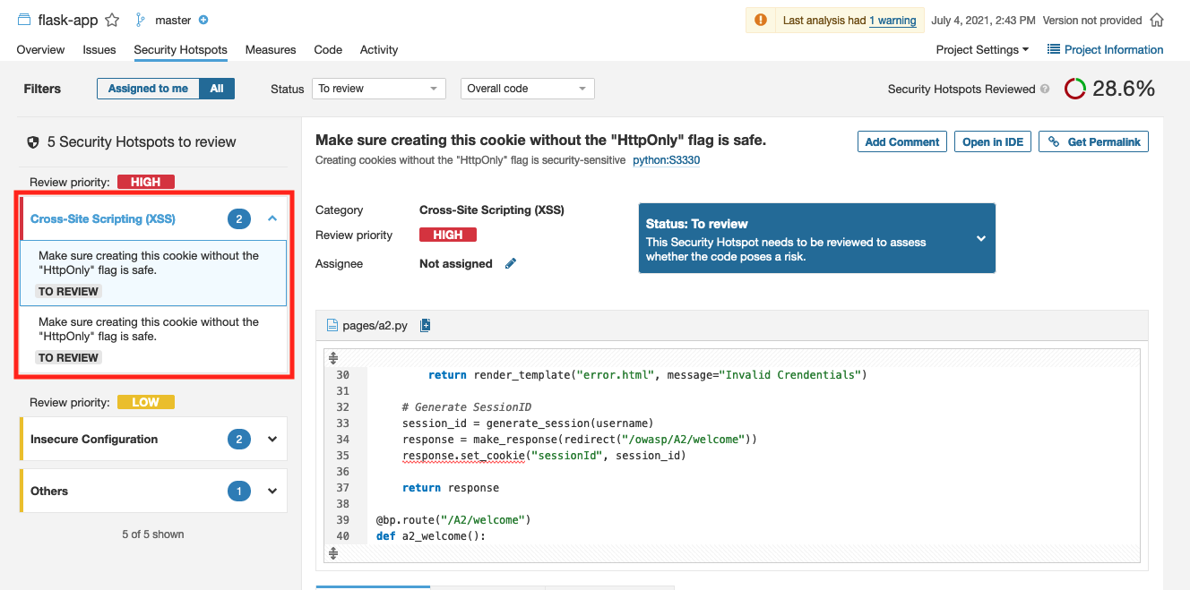Screen dimensions: 1190x590
Task: Click the count badge 2 on Insecure Configuration
Action: 239,439
